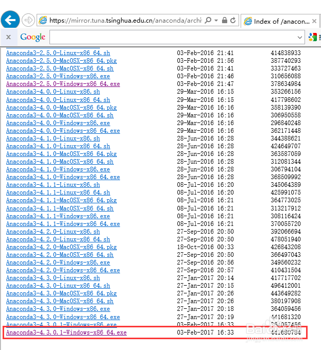
Task: Open Anaconda3-4.1.0-MacOSX-x86_64.sh link
Action: [x=60, y=162]
